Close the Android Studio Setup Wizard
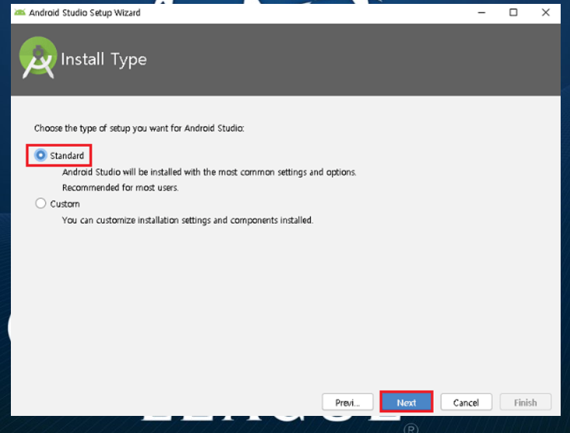570x433 pixels. (545, 12)
